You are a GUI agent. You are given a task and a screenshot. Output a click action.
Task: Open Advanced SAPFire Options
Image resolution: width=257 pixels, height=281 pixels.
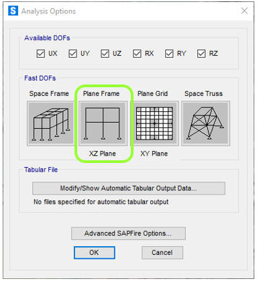click(128, 233)
